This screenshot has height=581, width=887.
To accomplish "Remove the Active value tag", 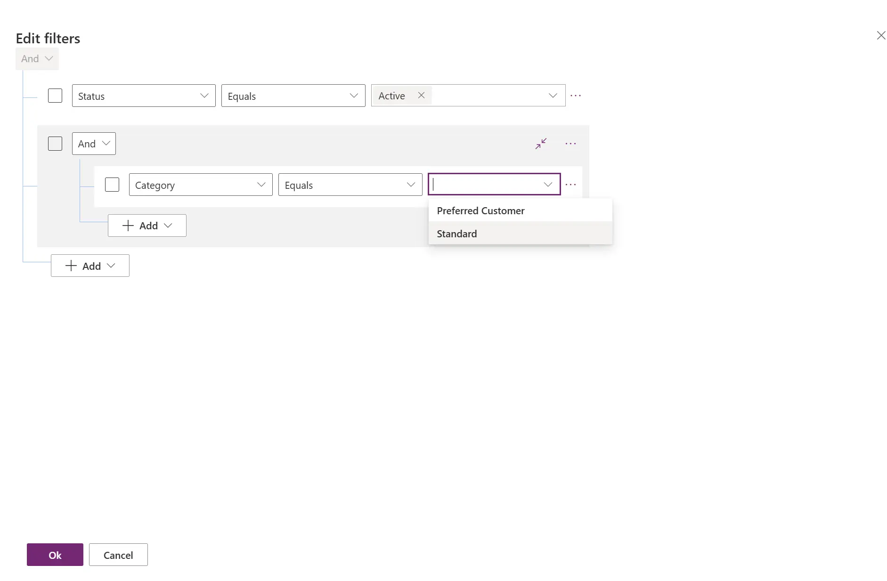I will pos(421,95).
